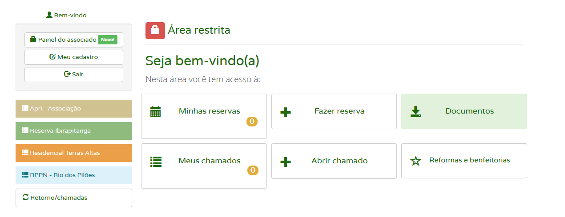The height and width of the screenshot is (217, 565).
Task: Click the refresh icon in Retorno/chamadas
Action: [26, 197]
